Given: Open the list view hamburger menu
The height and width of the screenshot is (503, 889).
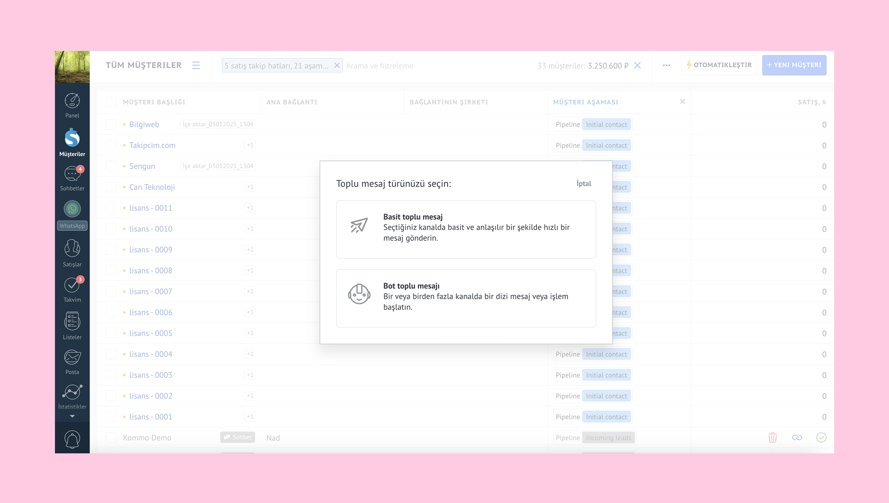Looking at the screenshot, I should (x=196, y=65).
